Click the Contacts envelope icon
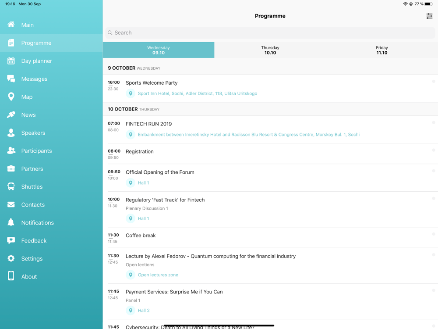 [11, 204]
